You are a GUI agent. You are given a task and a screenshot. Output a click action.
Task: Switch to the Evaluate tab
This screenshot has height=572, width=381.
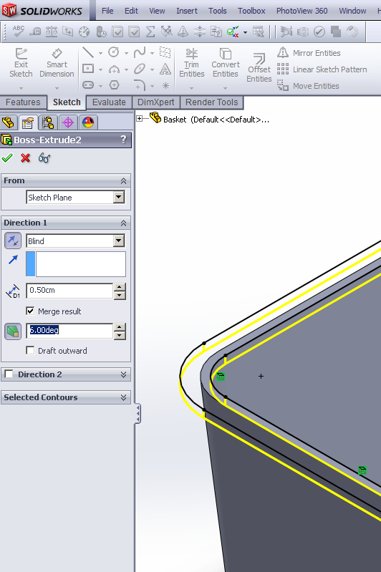click(x=109, y=102)
